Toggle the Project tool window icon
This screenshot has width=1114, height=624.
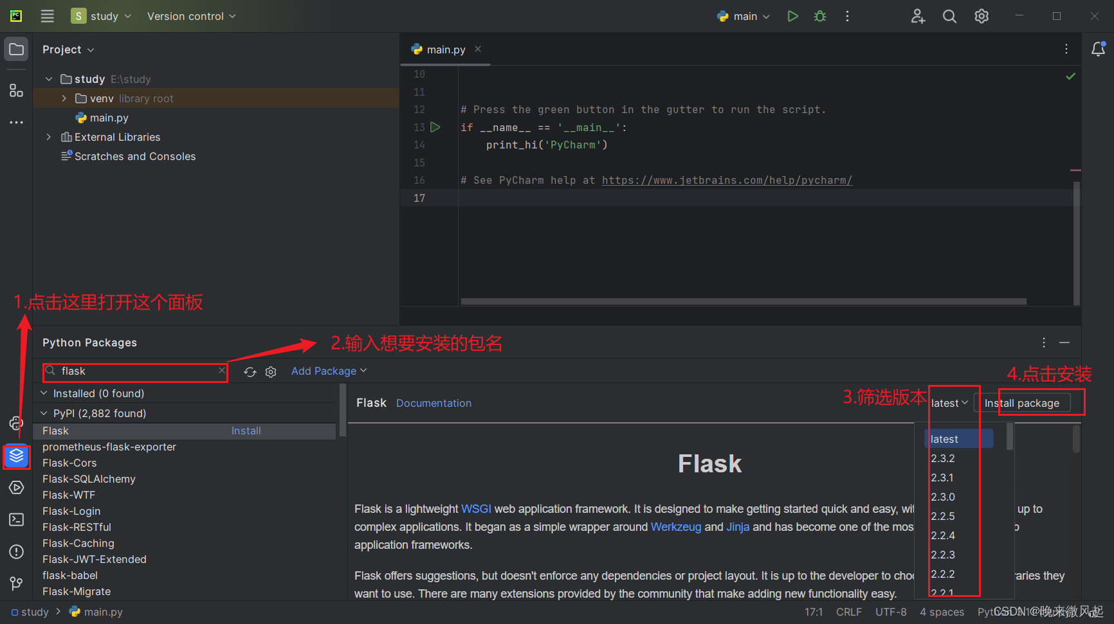(x=17, y=49)
